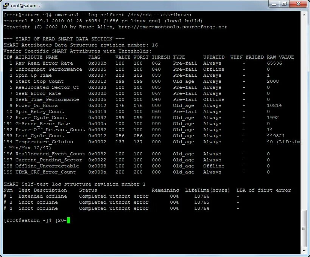Click the START OF READ SMART DATA SECTION line
310x257 pixels.
[x=64, y=39]
